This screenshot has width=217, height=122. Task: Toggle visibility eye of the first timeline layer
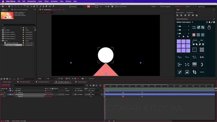[1, 90]
